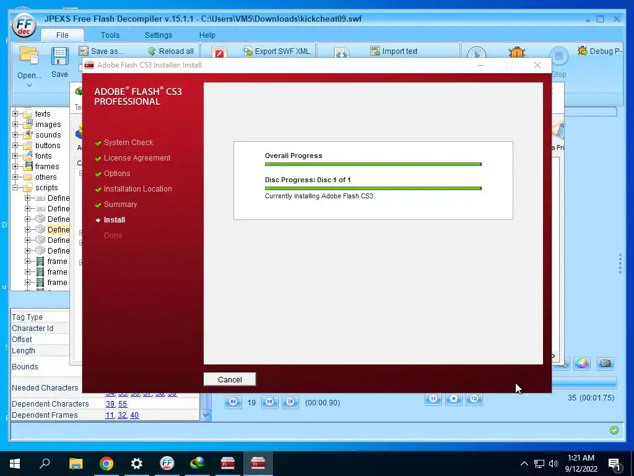Cancel the Adobe Flash CS3 installation

click(230, 379)
